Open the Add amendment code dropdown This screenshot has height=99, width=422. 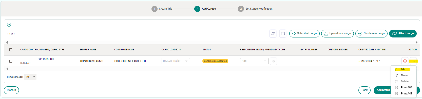click(254, 61)
